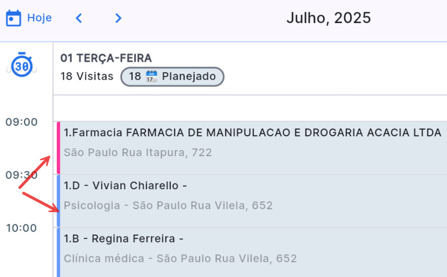Go to the previous period with left chevron
Image resolution: width=447 pixels, height=277 pixels.
pos(79,18)
